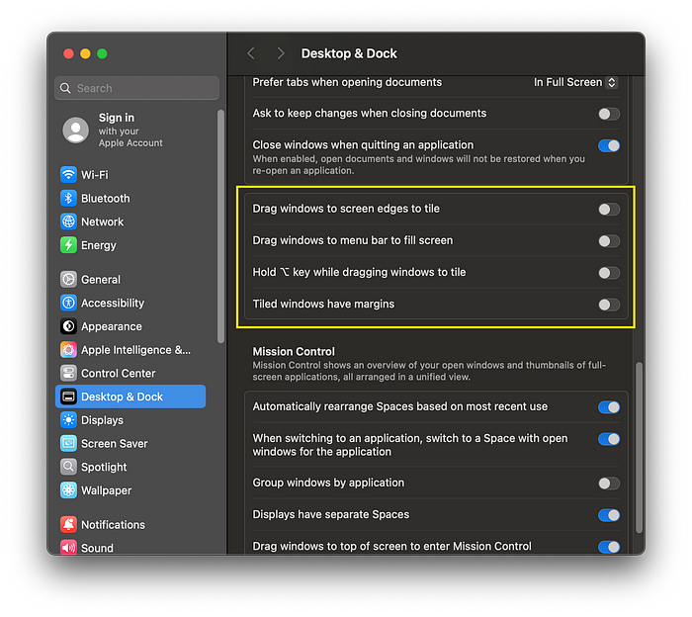
Task: Click the Apple Intelligence icon
Action: pos(68,350)
